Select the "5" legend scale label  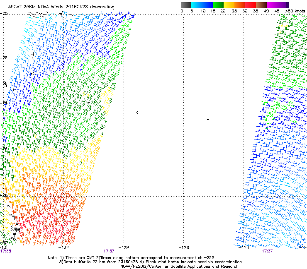(192, 11)
